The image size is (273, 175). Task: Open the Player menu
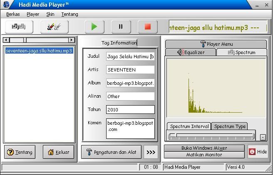point(33,14)
